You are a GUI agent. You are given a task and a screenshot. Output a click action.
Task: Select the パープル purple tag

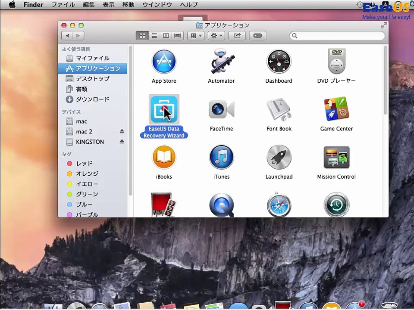pos(92,214)
